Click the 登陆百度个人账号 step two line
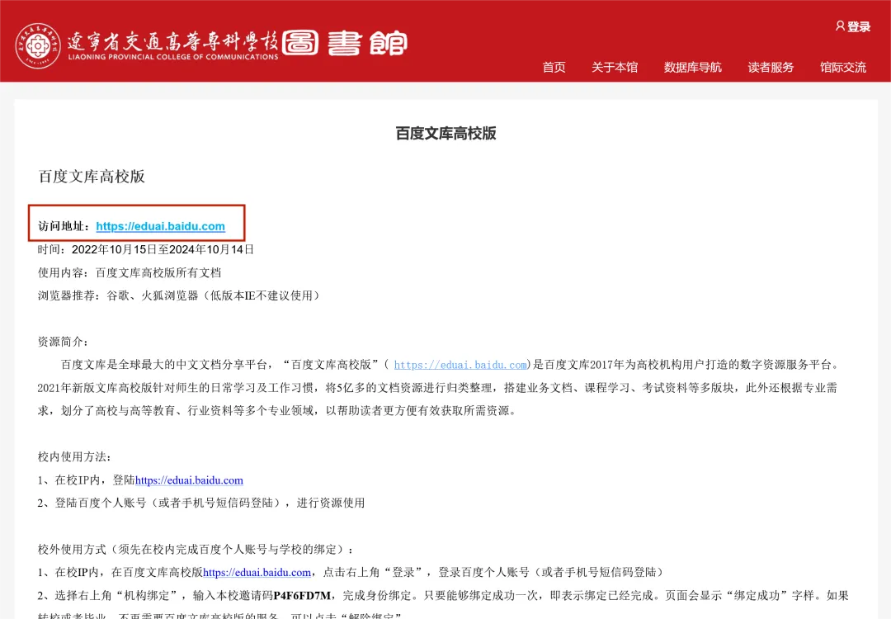Image resolution: width=891 pixels, height=619 pixels. 201,503
